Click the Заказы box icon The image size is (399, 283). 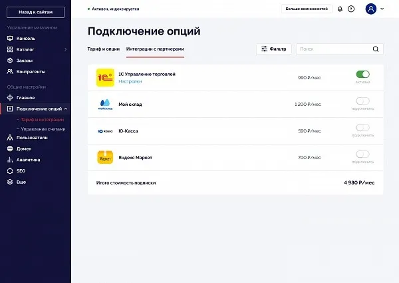[10, 61]
